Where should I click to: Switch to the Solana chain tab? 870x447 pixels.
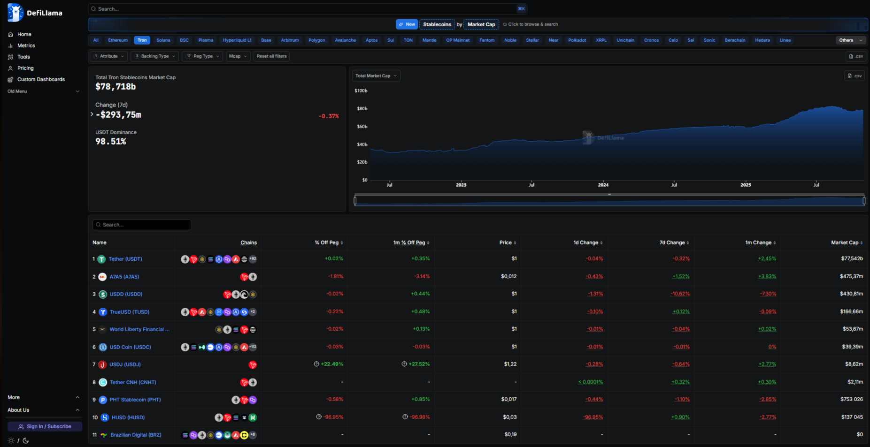point(163,40)
